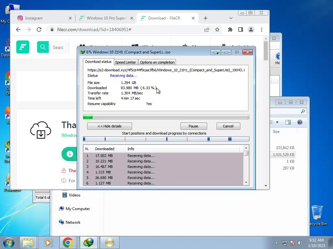333x249 pixels.
Task: Click the Chrome page scroll-down arrow
Action: (266, 186)
